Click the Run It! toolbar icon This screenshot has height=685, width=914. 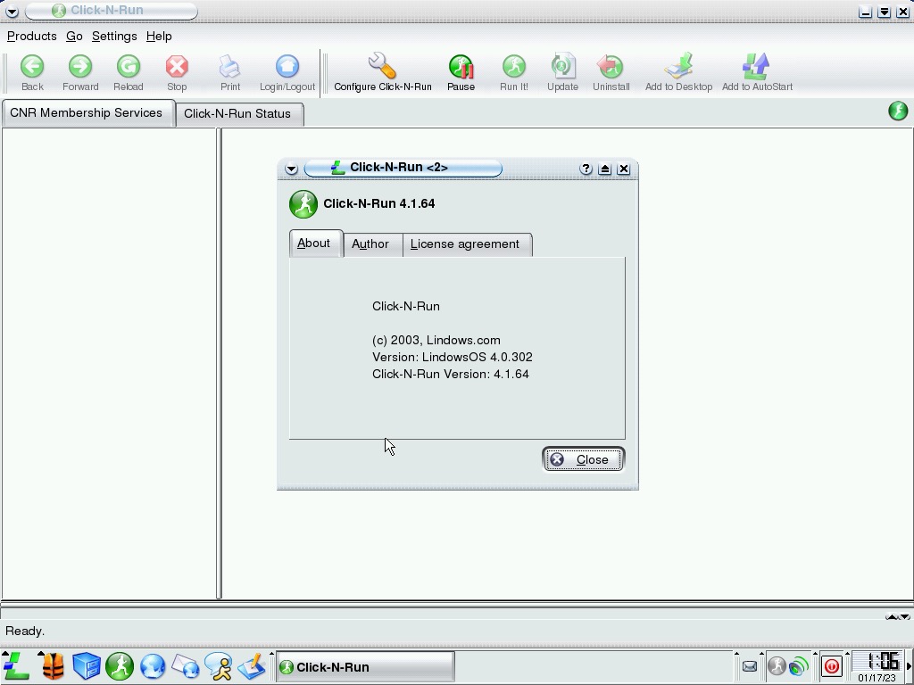[x=513, y=67]
